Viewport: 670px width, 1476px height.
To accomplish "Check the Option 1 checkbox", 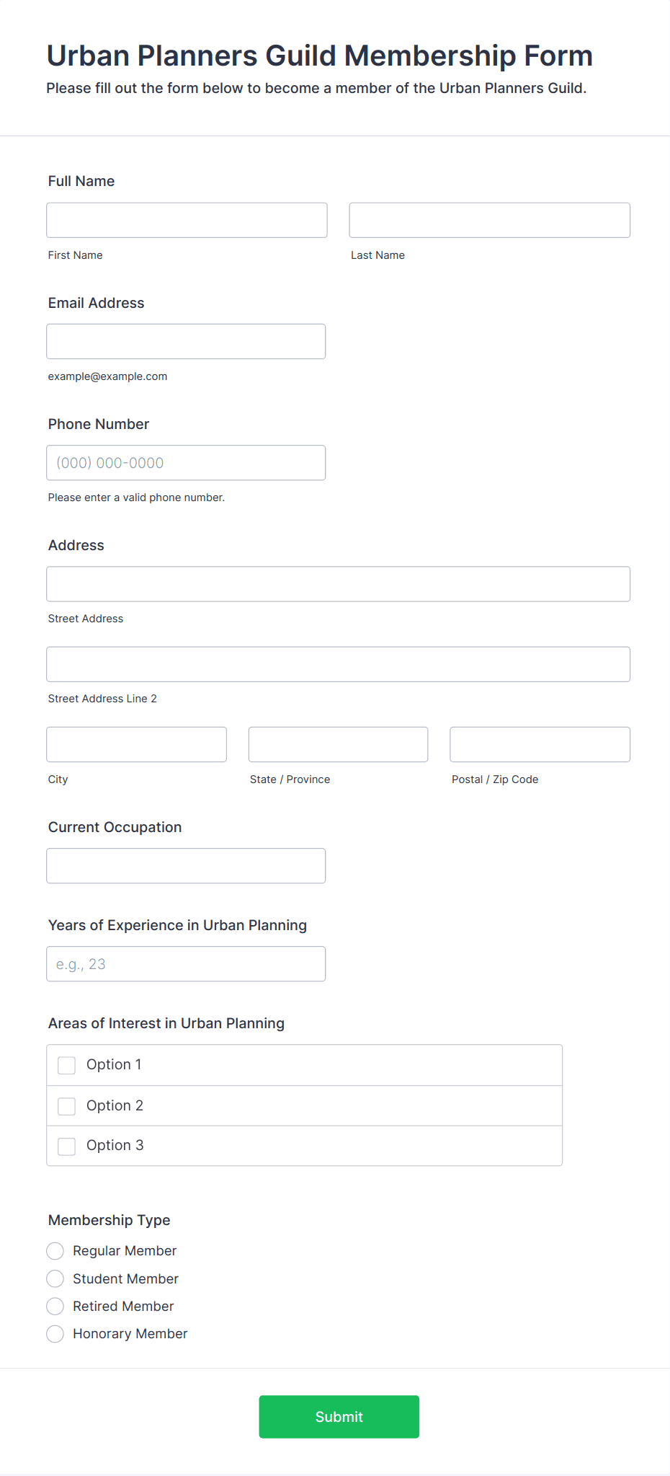I will point(66,1064).
